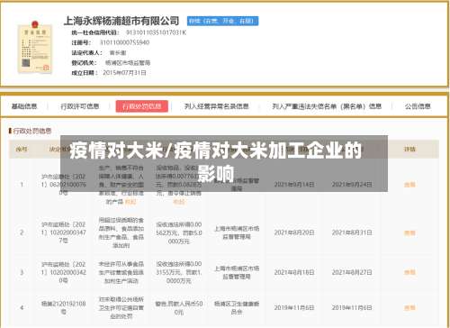
Task: Click row 3 violation type cell
Action: pos(121,272)
